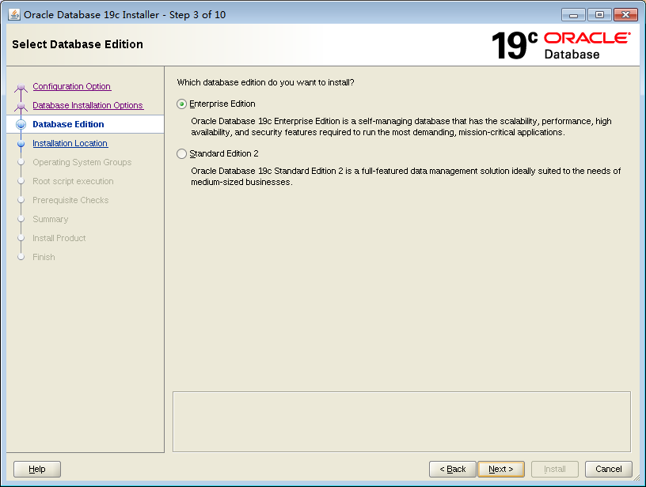
Task: Open the Configuration Option step
Action: pos(71,86)
